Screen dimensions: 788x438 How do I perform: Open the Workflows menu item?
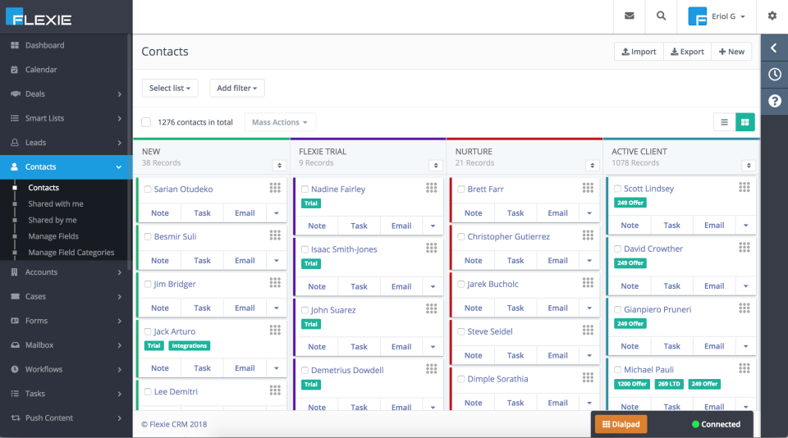[66, 369]
